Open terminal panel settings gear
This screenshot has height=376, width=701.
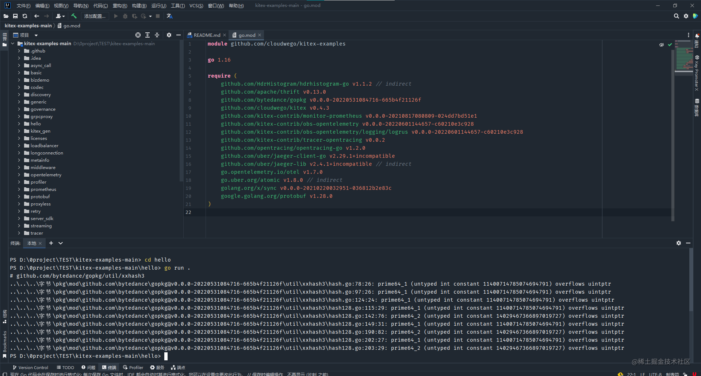click(678, 243)
